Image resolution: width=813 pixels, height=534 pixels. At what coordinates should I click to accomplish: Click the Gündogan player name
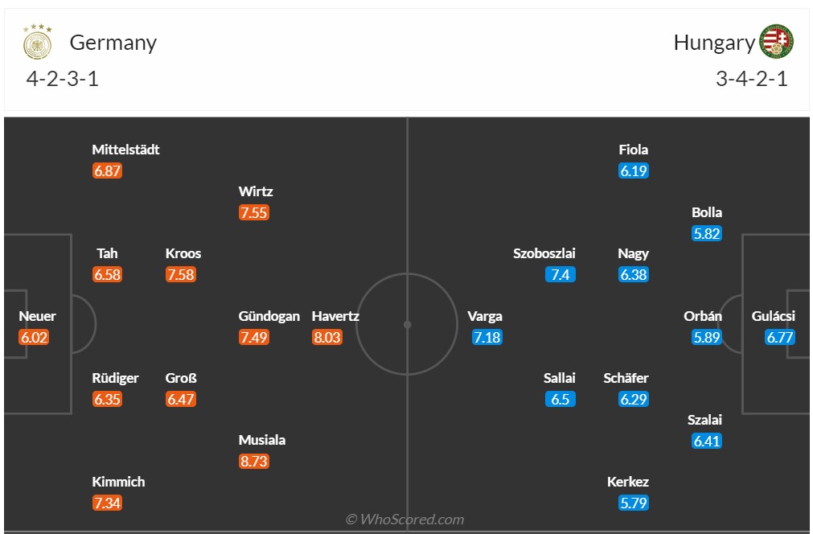tap(269, 316)
